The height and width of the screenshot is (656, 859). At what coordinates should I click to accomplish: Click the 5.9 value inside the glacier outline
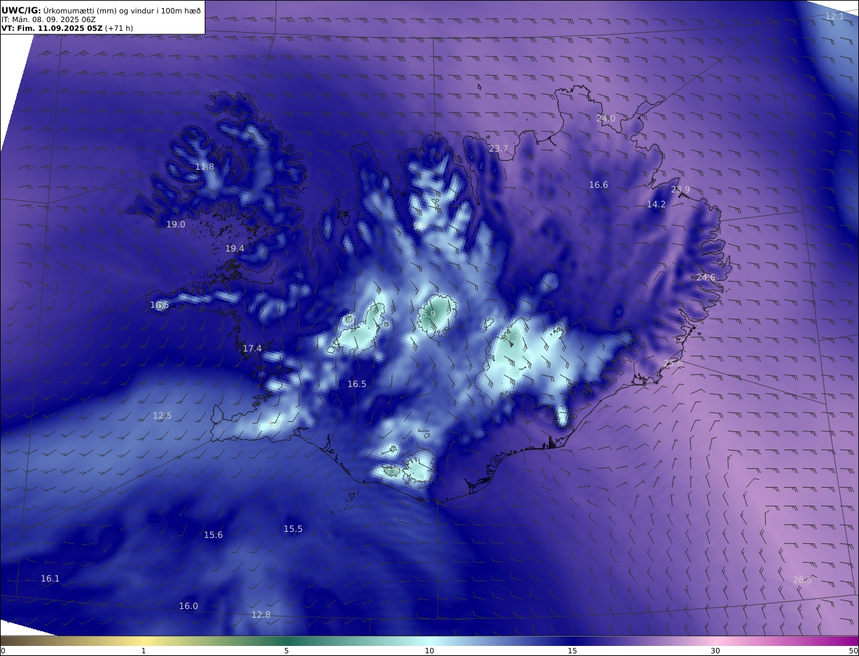click(429, 314)
